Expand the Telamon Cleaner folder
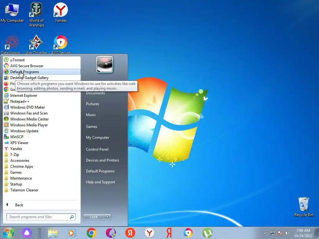 [x=42, y=190]
